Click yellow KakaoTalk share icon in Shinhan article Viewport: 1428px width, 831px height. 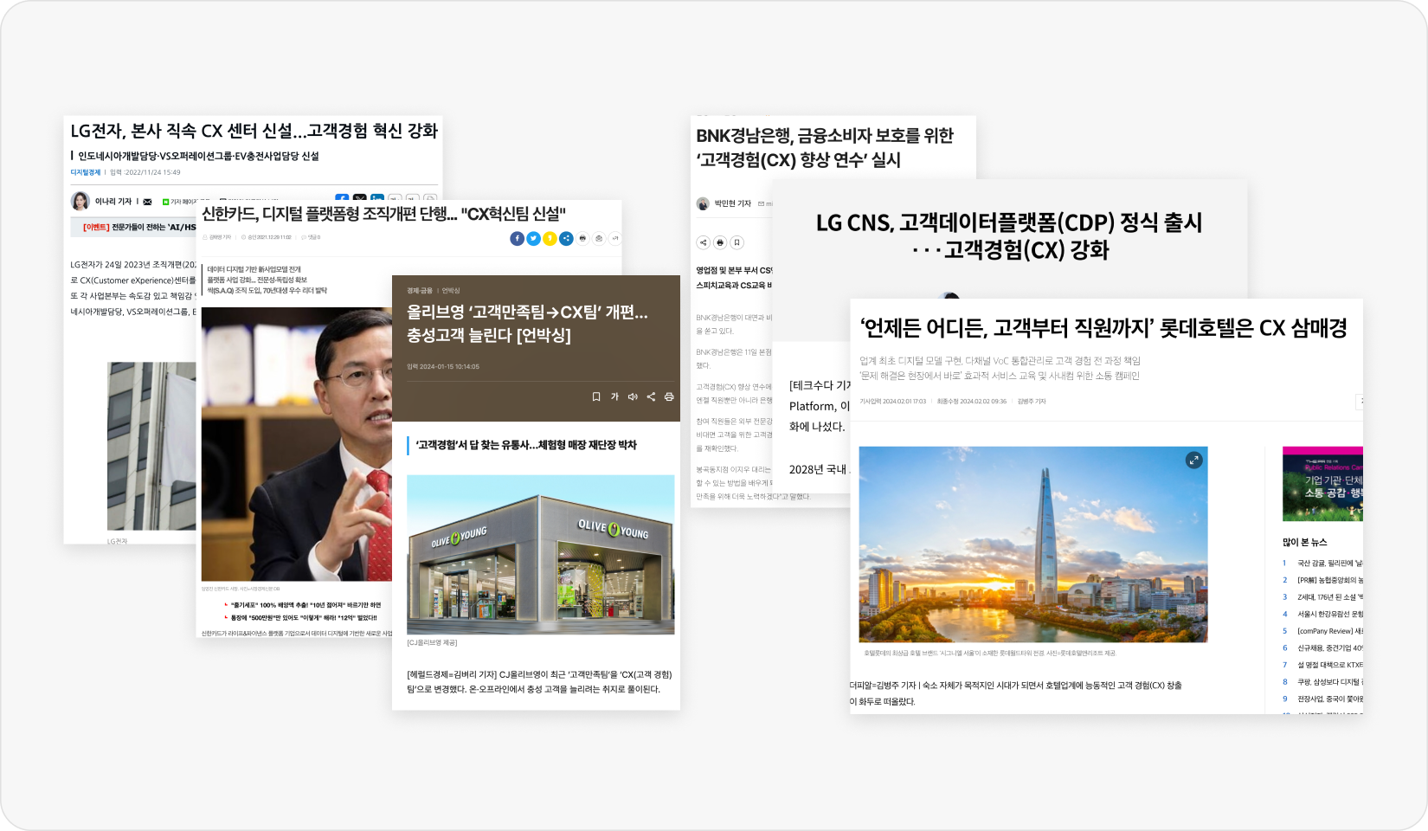click(550, 239)
